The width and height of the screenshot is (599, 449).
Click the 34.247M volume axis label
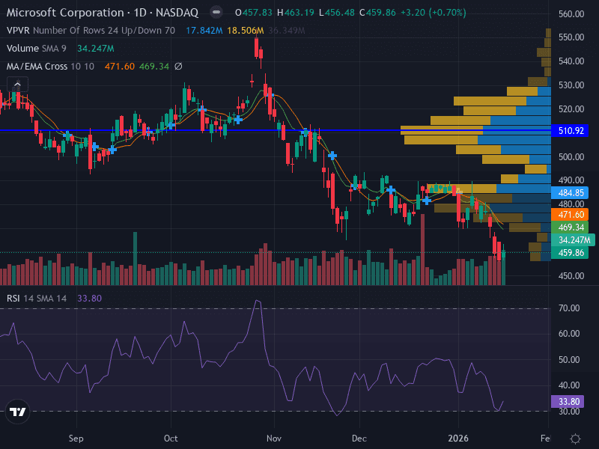(574, 240)
